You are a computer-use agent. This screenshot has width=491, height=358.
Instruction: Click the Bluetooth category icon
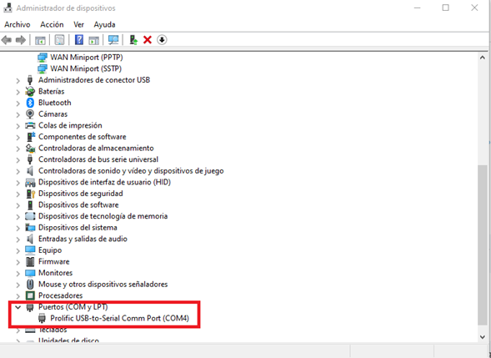(x=30, y=103)
